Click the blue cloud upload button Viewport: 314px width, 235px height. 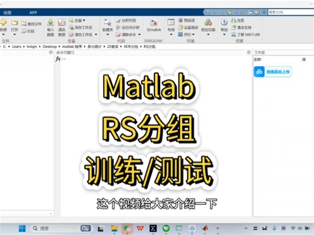(272, 72)
